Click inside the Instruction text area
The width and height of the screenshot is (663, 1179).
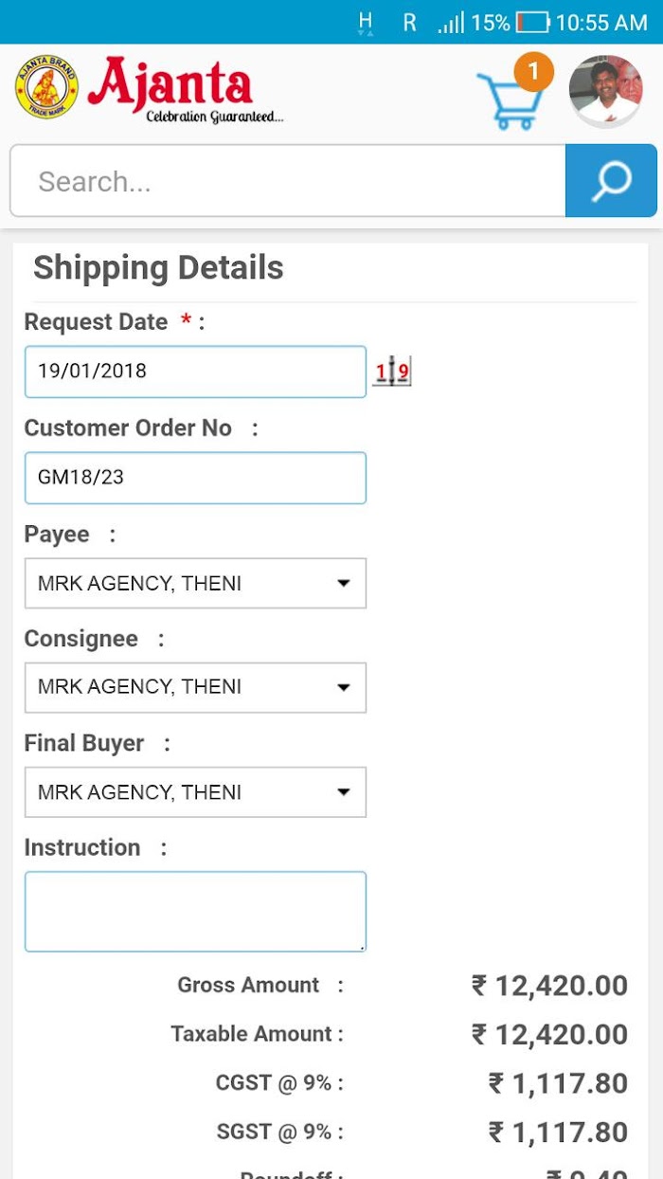click(195, 912)
